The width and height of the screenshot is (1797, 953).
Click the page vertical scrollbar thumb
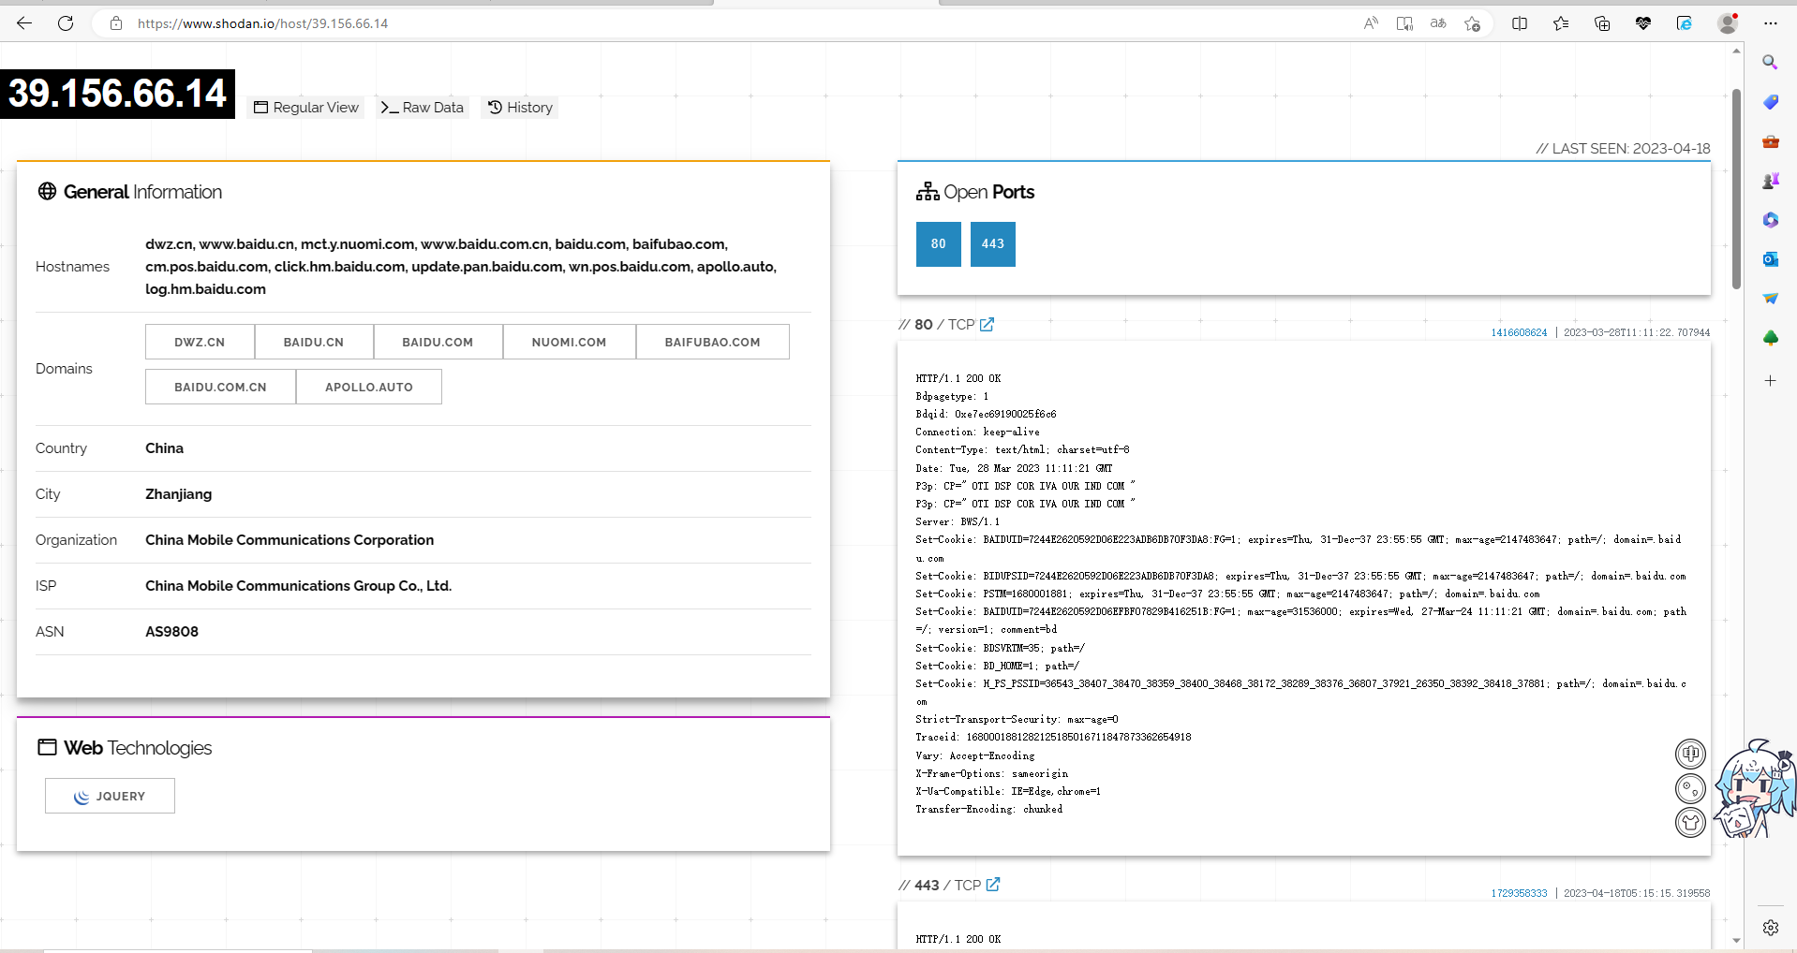1736,187
